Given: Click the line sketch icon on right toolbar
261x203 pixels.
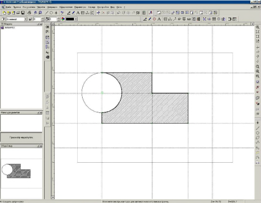Looking at the screenshot, I should click(x=258, y=128).
